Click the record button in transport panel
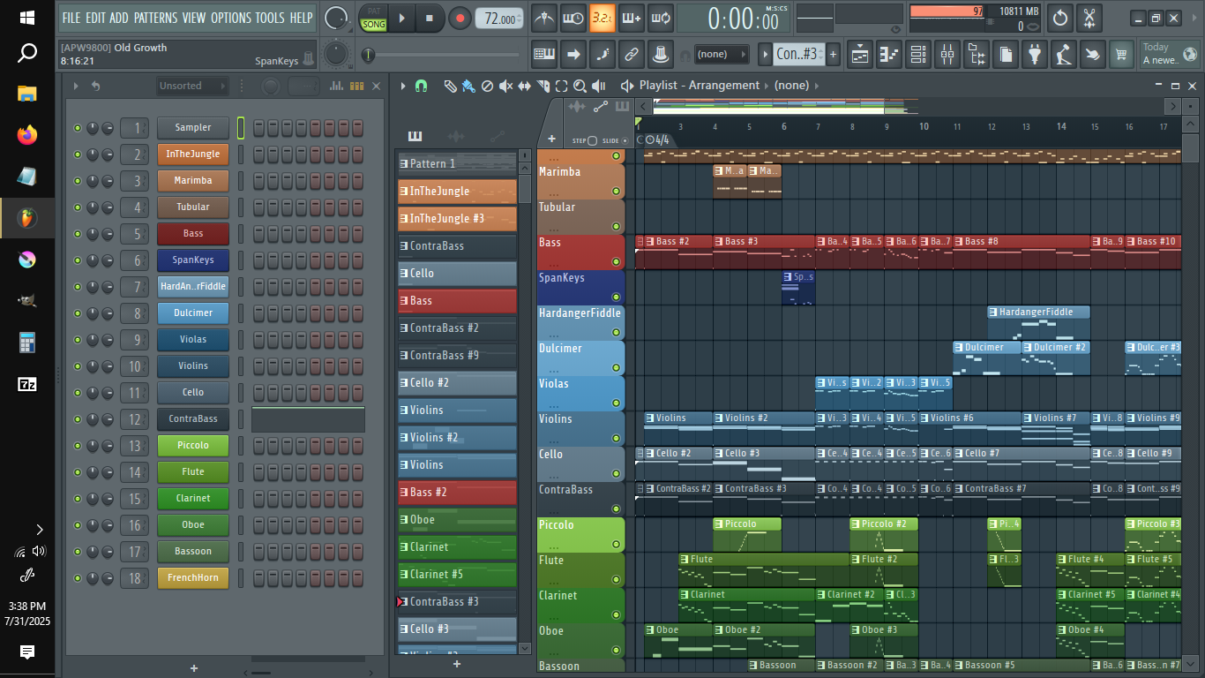The height and width of the screenshot is (678, 1205). 460,18
